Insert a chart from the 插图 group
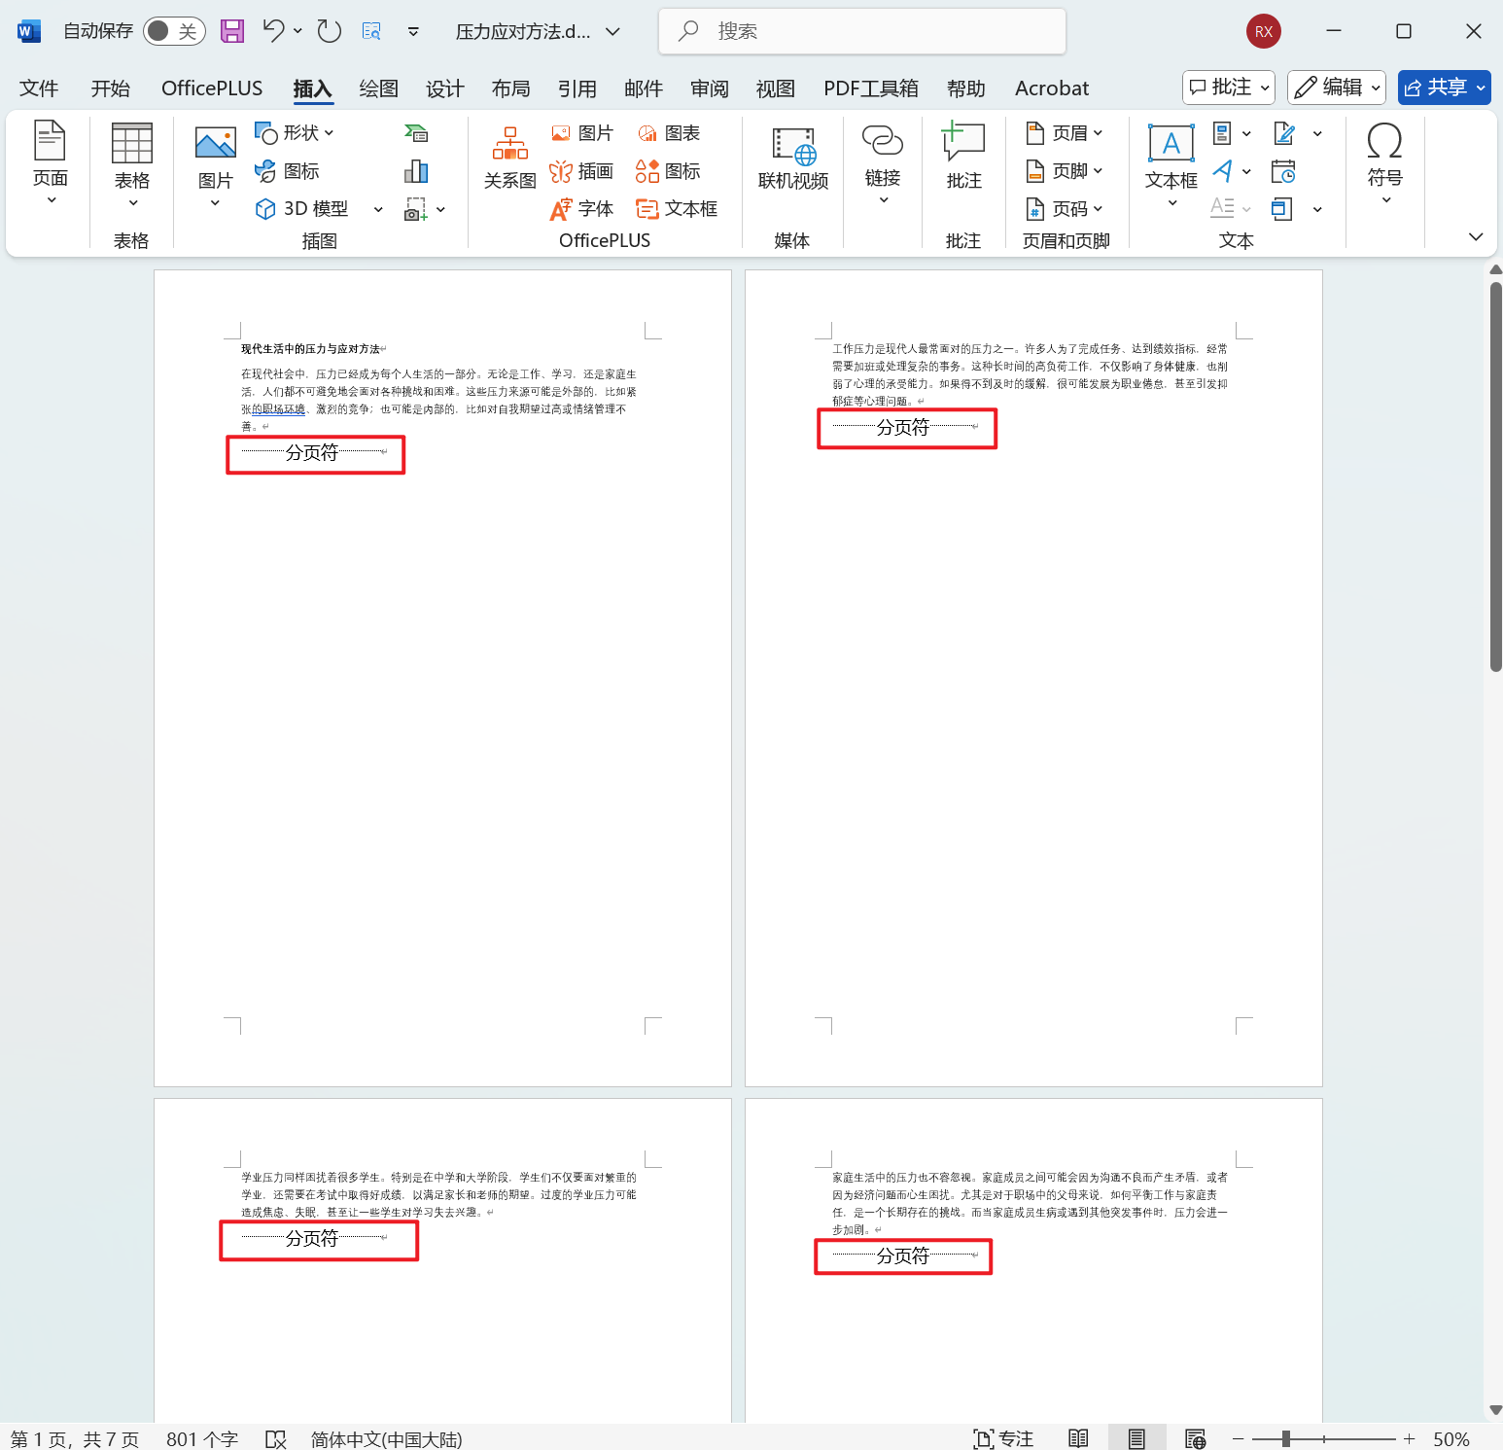 pyautogui.click(x=416, y=171)
